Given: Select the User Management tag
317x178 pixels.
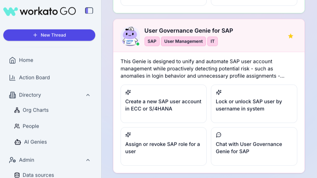Looking at the screenshot, I should [183, 41].
